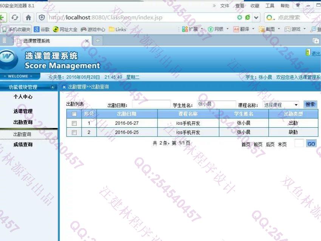This screenshot has height=241, width=321.
Task: Open the 选择课程 course dropdown
Action: pos(281,105)
